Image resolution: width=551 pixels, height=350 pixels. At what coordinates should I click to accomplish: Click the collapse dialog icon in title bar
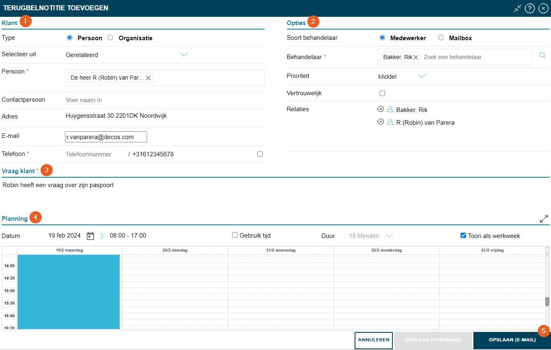(x=518, y=8)
